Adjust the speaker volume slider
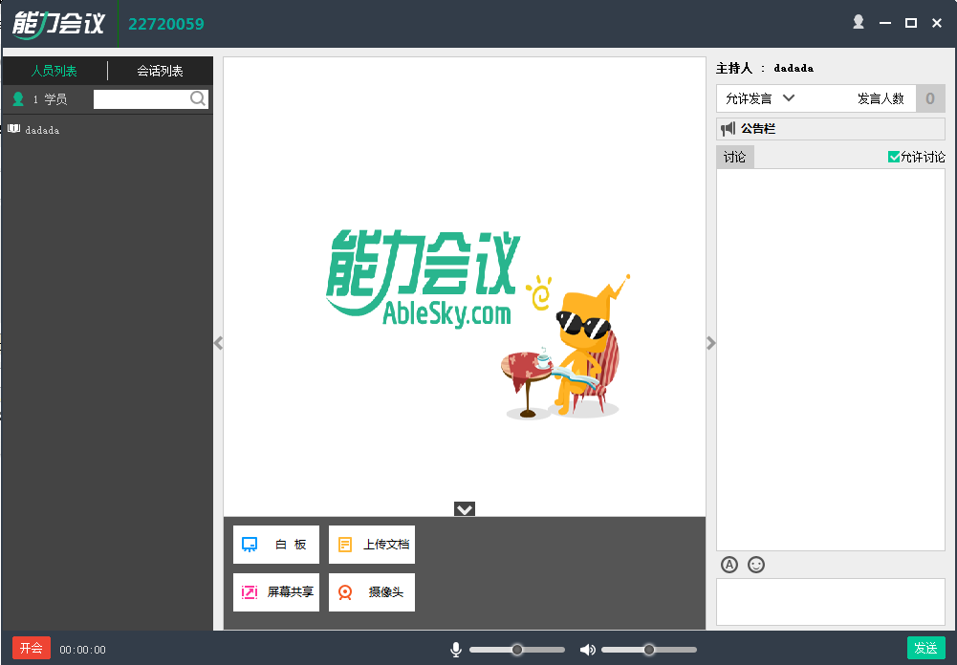957x665 pixels. click(649, 650)
